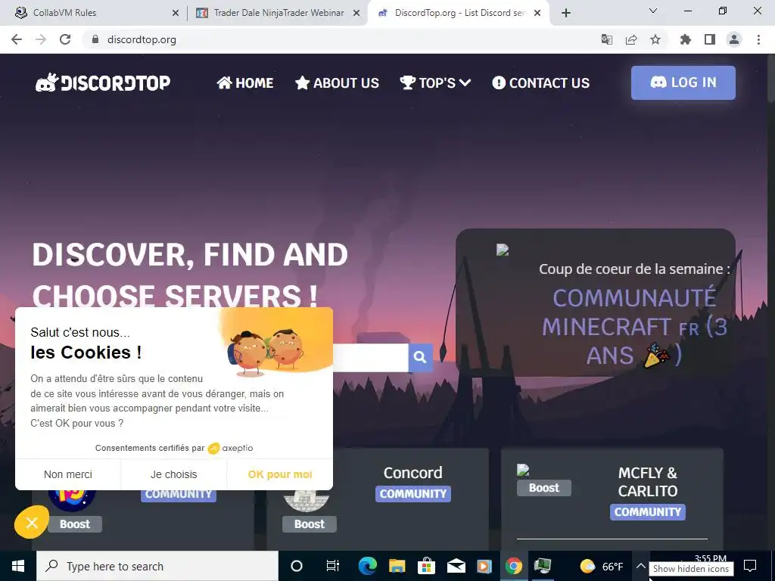The image size is (775, 581).
Task: Click Chrome icon on taskbar
Action: pos(514,566)
